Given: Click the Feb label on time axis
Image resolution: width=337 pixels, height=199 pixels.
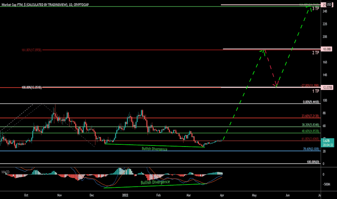Looking at the screenshot, I should click(158, 195).
